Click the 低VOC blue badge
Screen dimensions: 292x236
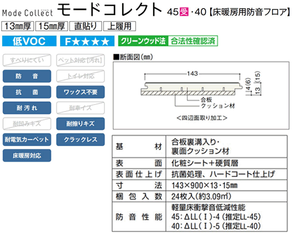coord(29,41)
